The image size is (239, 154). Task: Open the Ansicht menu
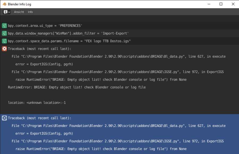(x=19, y=12)
